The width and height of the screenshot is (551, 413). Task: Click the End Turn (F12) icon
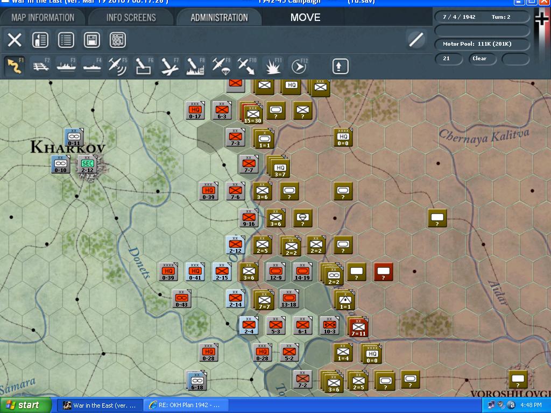click(299, 66)
